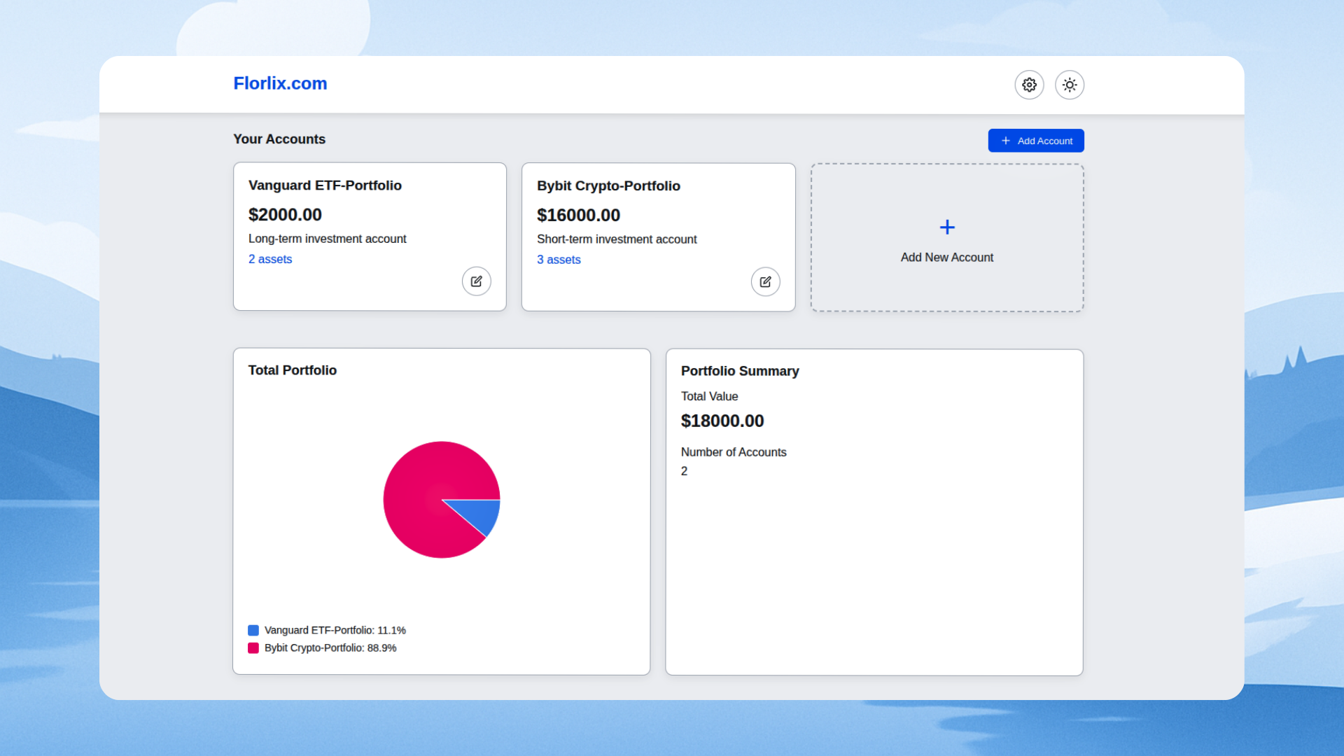Click the pink Bybit legend color swatch
This screenshot has height=756, width=1344.
coord(253,648)
